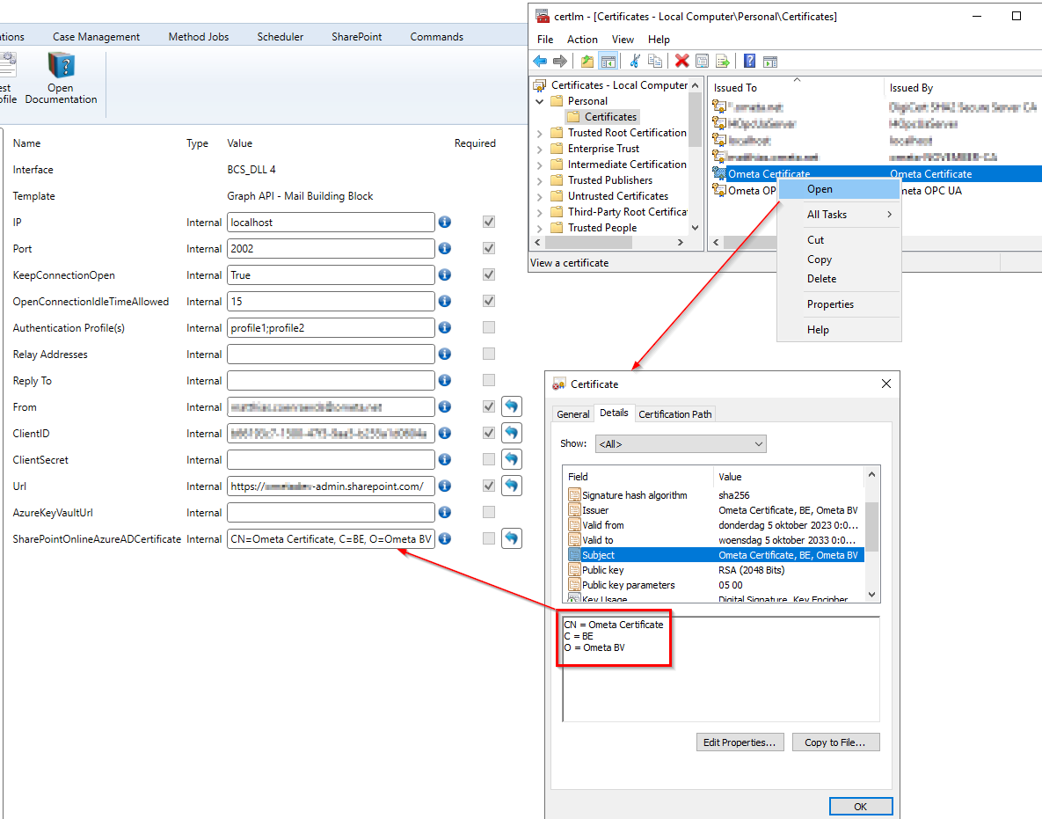
Task: Choose Open from the context menu
Action: click(839, 189)
